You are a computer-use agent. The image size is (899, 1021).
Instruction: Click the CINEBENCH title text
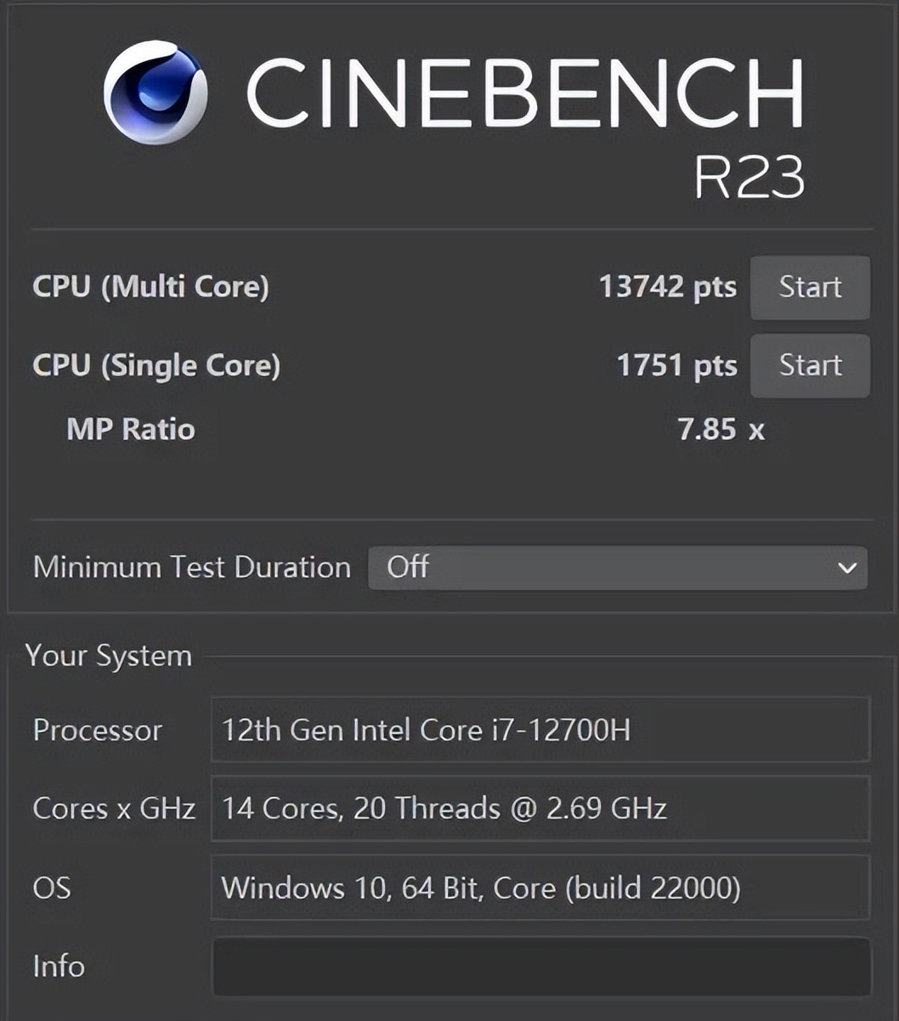click(525, 93)
